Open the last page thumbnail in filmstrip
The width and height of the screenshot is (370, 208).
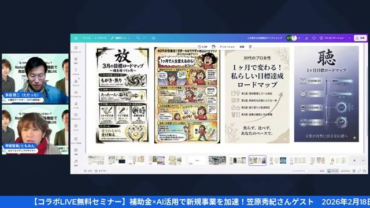[x=338, y=161]
